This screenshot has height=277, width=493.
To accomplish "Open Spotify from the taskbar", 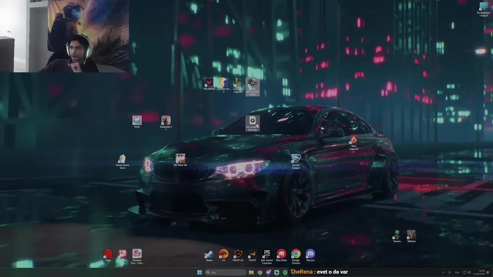I will point(285,272).
